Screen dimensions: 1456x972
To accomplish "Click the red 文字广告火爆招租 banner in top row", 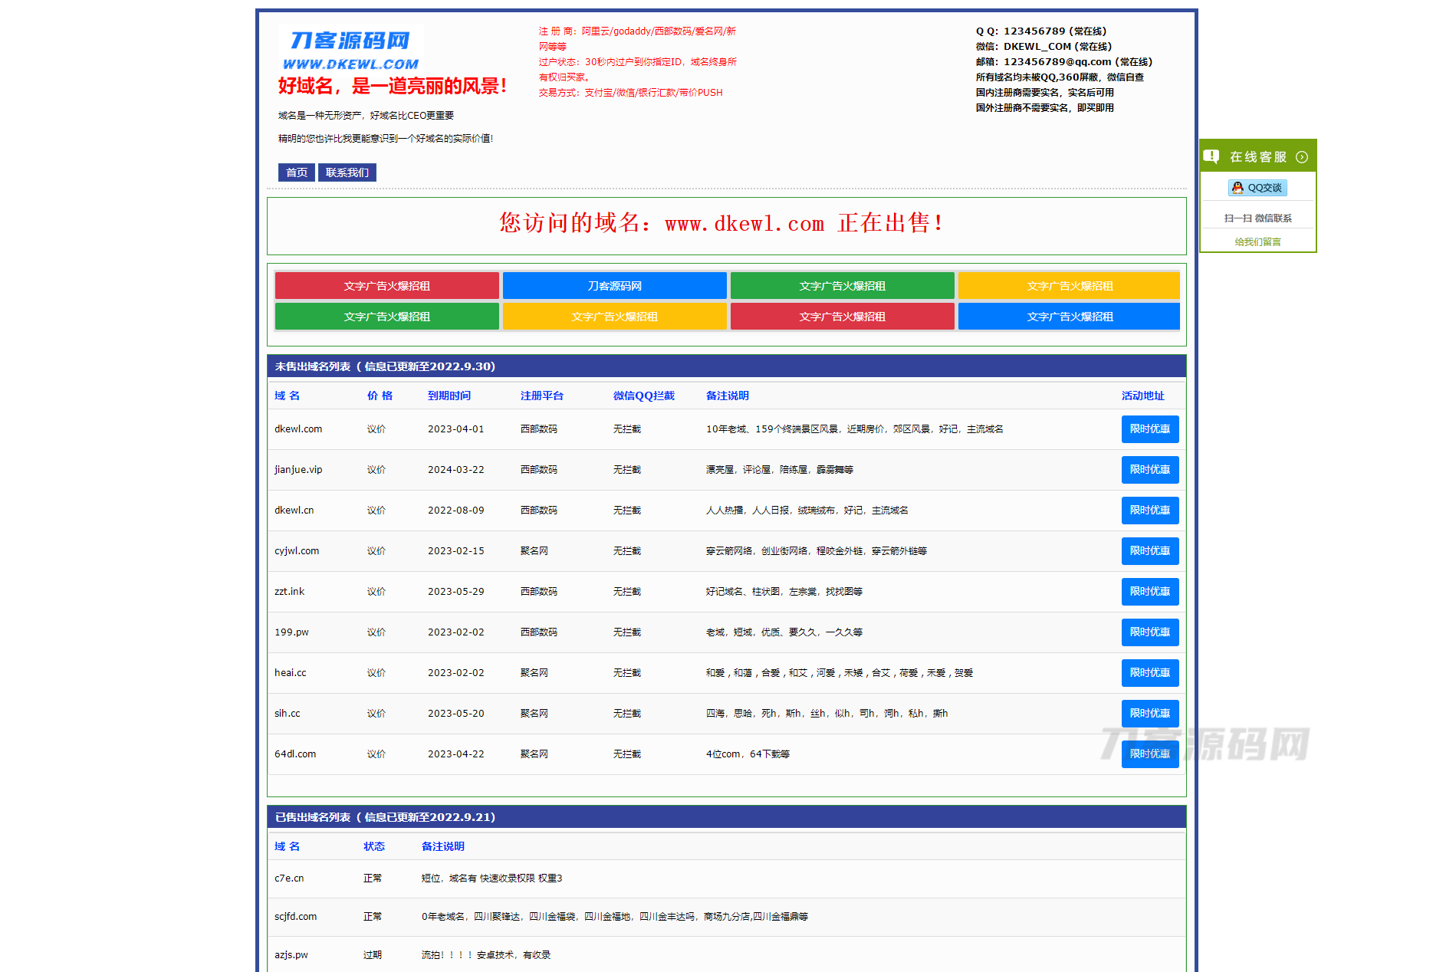I will tap(386, 286).
